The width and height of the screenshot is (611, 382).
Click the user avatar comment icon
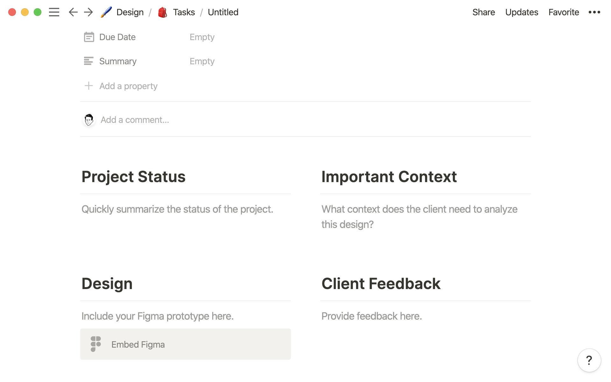[89, 120]
